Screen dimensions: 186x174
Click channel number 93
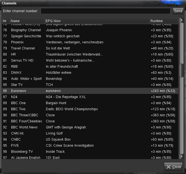(5, 133)
